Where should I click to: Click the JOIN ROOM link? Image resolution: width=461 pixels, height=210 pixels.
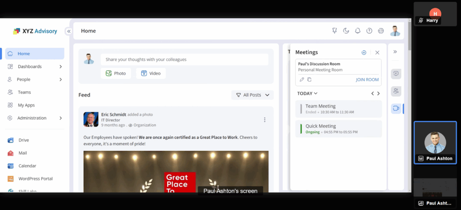(367, 80)
